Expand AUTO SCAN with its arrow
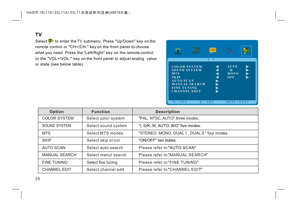The width and height of the screenshot is (297, 209). click(x=217, y=81)
